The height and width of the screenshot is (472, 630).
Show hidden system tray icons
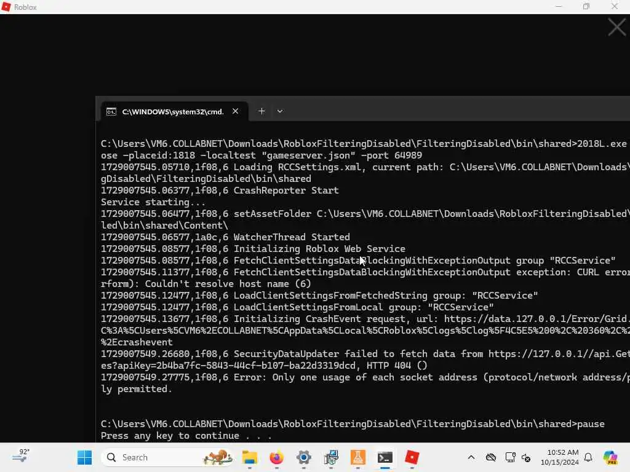[471, 457]
